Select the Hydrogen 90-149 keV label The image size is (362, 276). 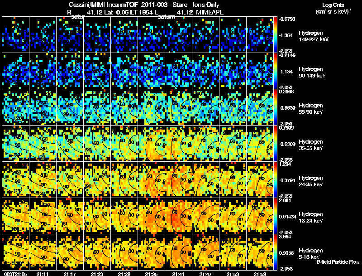click(x=312, y=73)
